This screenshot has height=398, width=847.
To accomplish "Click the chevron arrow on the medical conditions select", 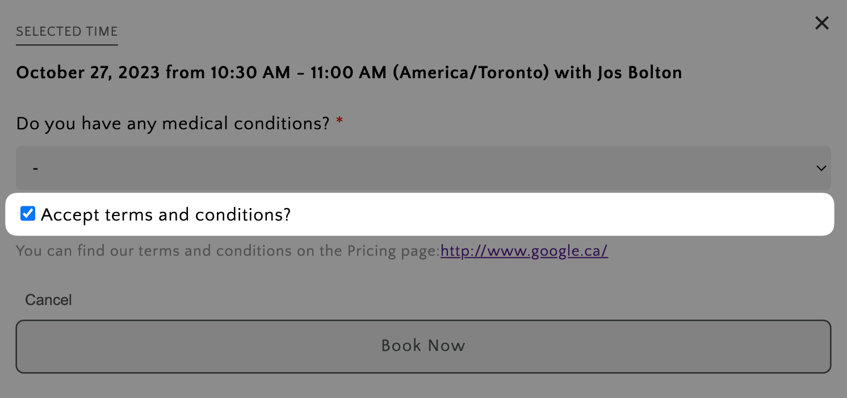I will [x=820, y=168].
